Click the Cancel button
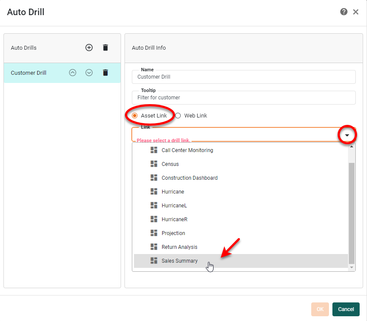Viewport: 367px width, 321px height. (x=346, y=309)
